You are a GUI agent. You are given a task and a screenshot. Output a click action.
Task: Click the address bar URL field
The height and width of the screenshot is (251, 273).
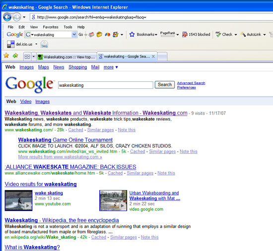[x=151, y=17]
